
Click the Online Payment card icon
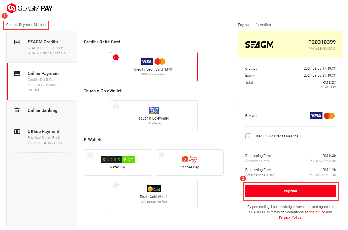(17, 74)
